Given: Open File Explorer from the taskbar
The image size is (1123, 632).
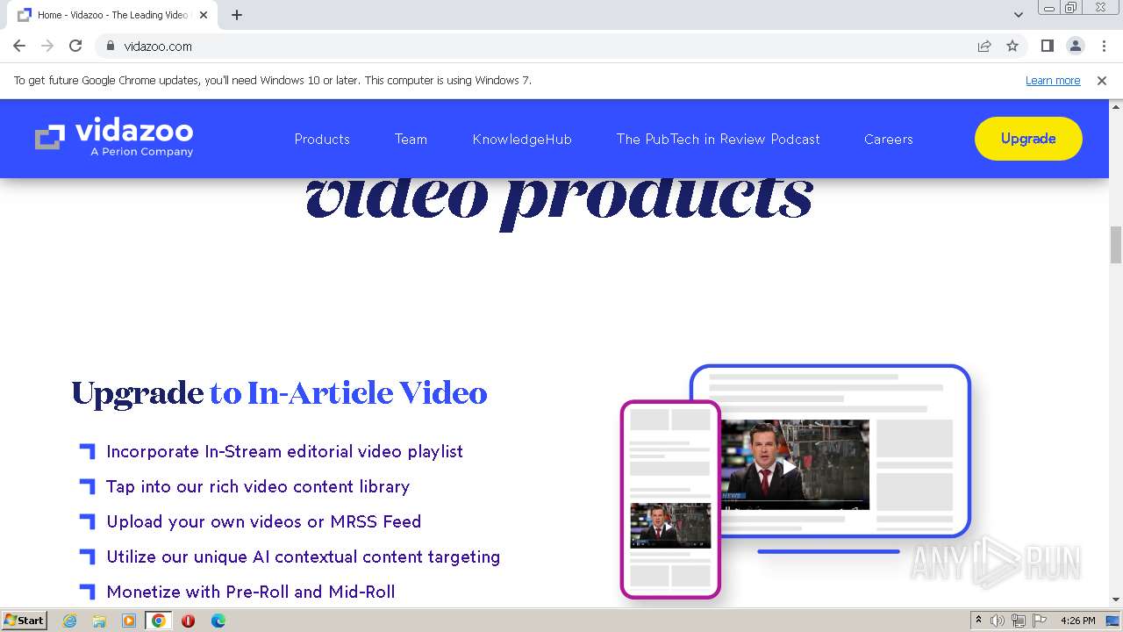Looking at the screenshot, I should (x=99, y=621).
